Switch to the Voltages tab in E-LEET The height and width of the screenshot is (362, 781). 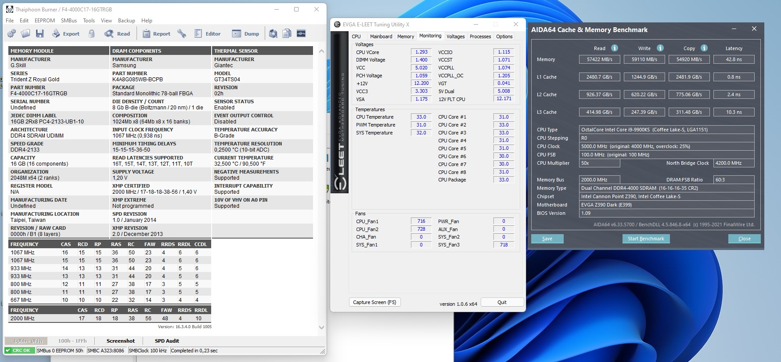click(456, 36)
